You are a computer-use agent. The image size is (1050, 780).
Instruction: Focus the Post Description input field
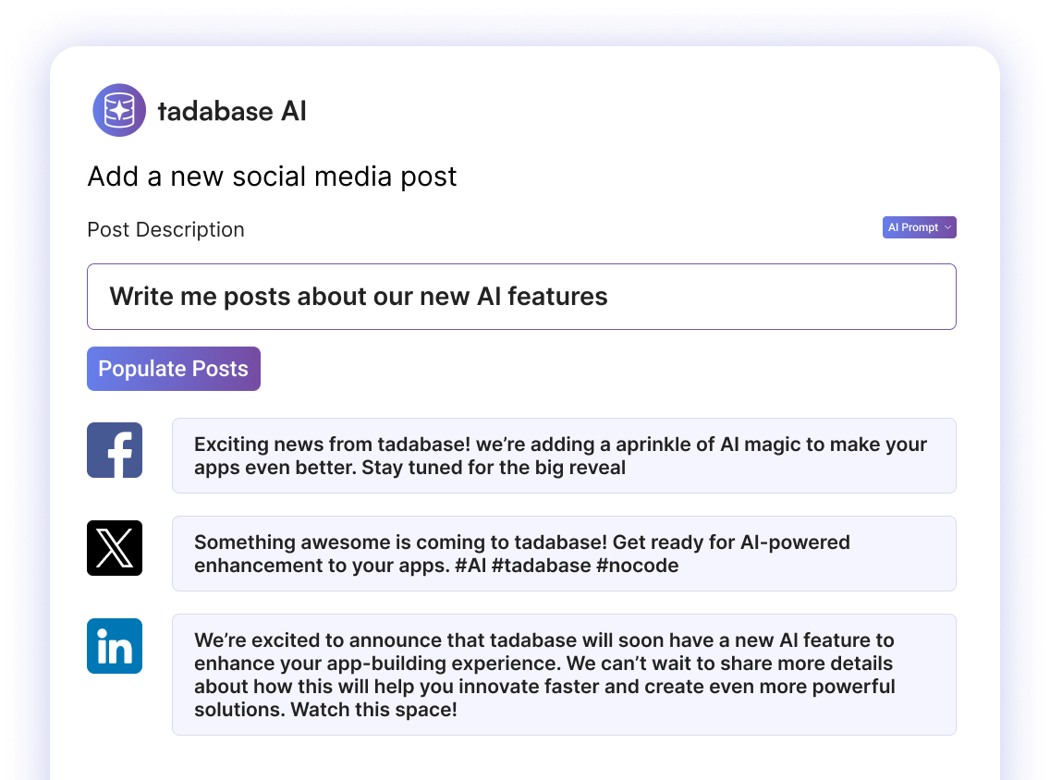[x=521, y=297]
